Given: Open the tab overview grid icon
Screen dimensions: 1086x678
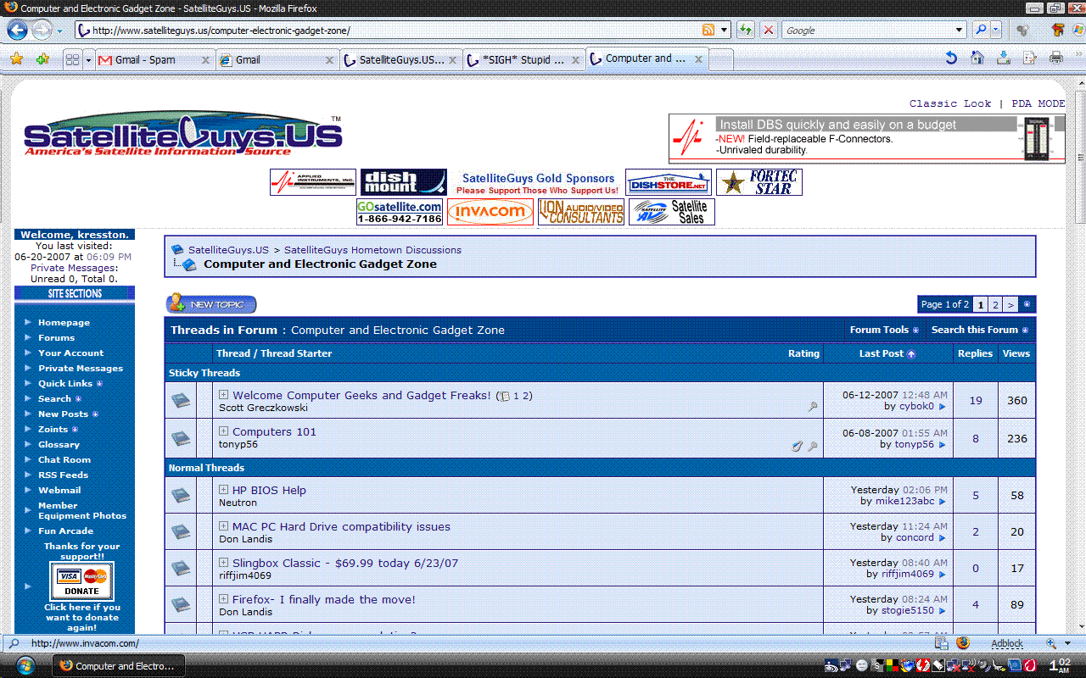Looking at the screenshot, I should 72,59.
